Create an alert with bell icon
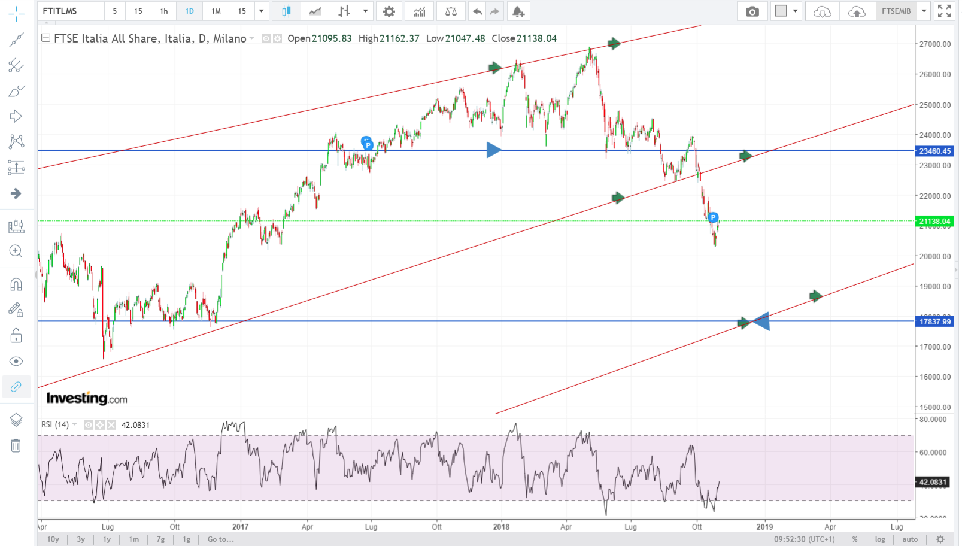Image resolution: width=962 pixels, height=546 pixels. point(518,11)
